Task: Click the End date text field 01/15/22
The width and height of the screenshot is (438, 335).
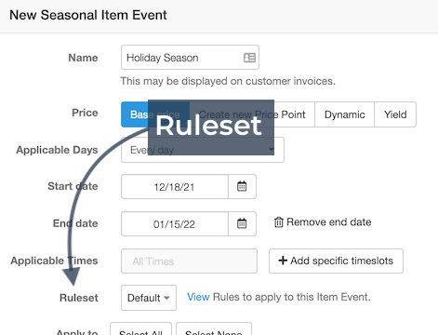Action: (x=175, y=223)
